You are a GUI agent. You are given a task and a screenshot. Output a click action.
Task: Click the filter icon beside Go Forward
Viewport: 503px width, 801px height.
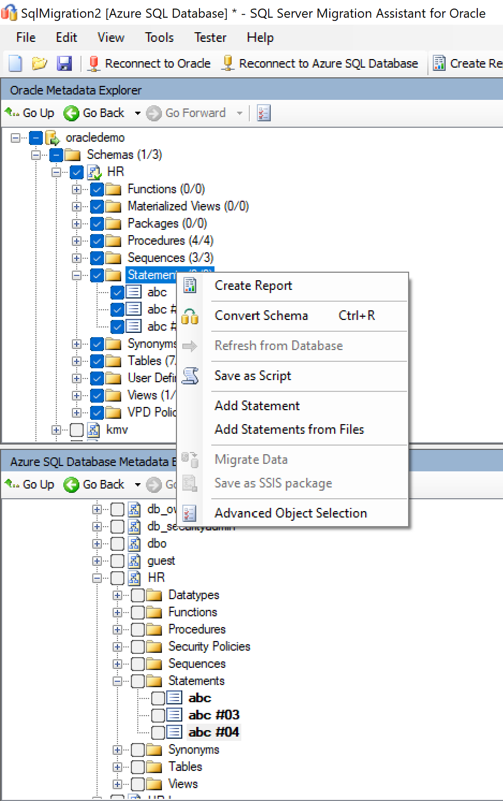click(x=263, y=113)
